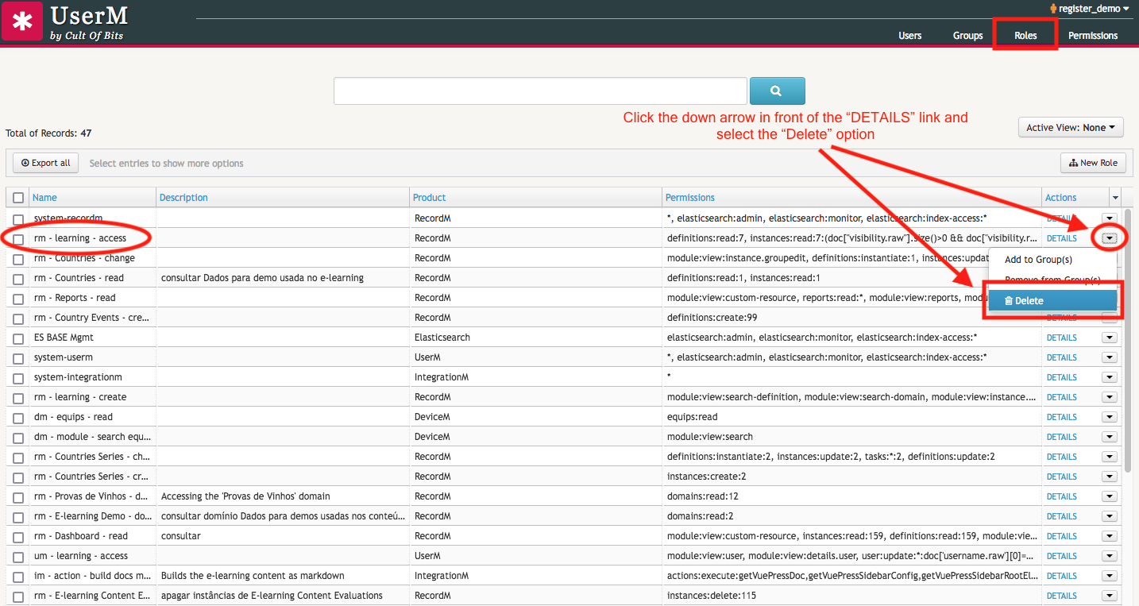Go to the Groups tab
The image size is (1139, 606).
click(967, 36)
